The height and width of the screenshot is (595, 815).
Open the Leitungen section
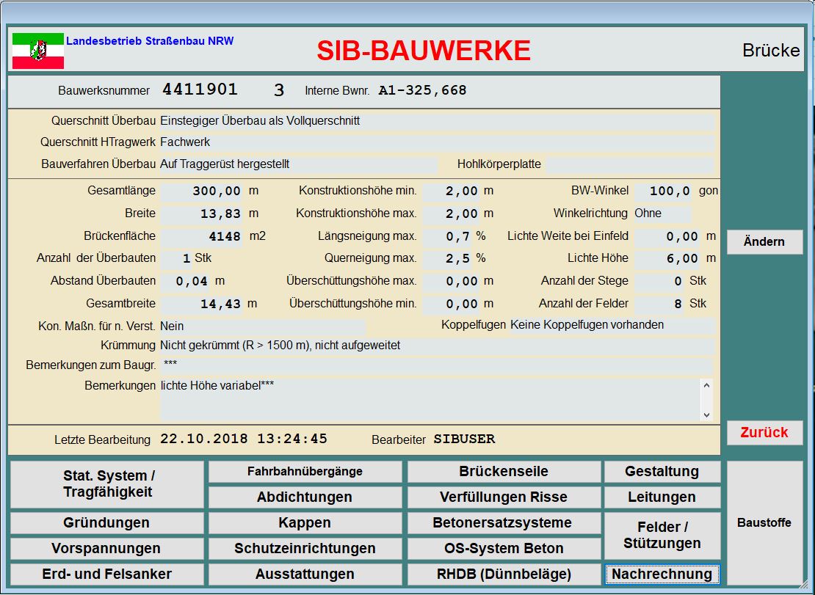662,497
